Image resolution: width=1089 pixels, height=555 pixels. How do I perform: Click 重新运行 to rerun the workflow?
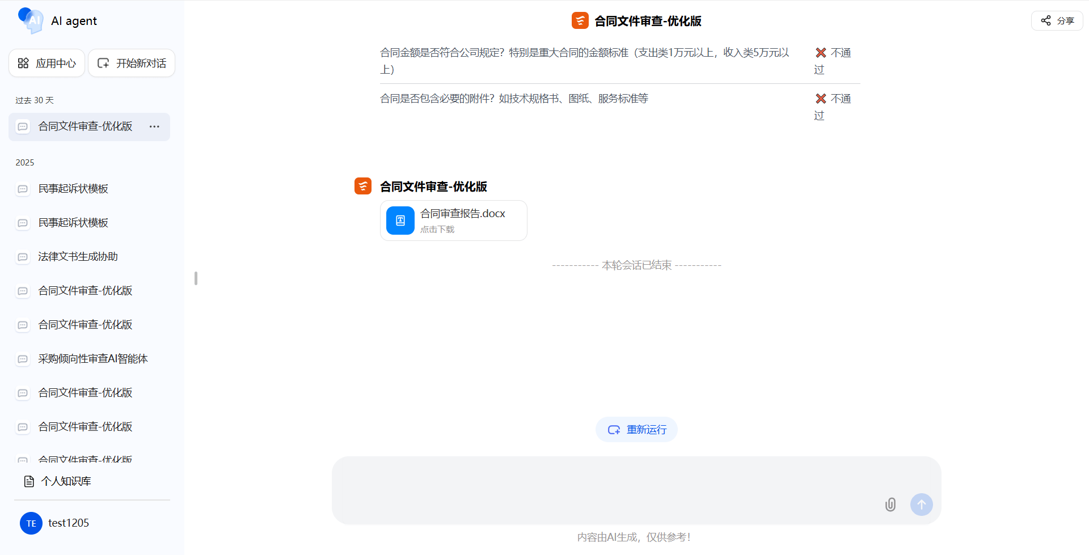coord(636,430)
